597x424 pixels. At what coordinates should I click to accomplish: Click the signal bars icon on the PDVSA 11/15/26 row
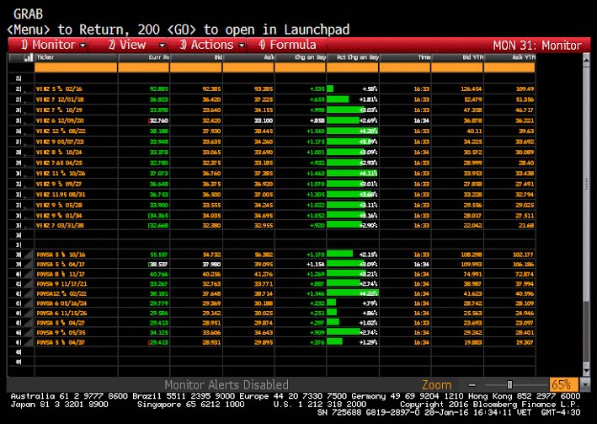coord(29,313)
